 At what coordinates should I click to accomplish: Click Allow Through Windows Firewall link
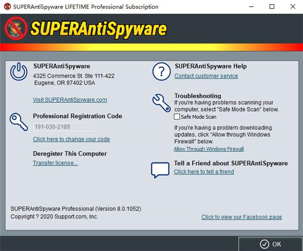pos(209,149)
